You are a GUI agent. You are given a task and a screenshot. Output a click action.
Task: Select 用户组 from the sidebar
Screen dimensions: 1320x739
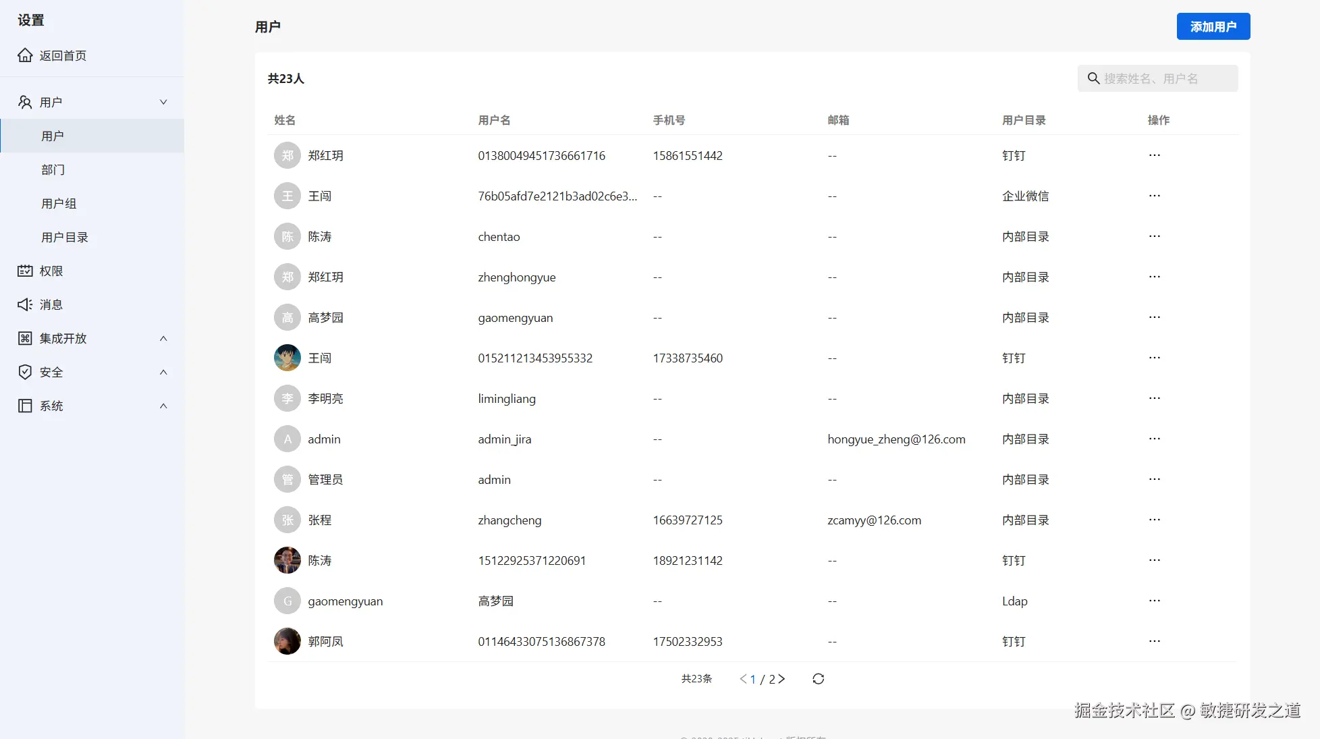pos(59,203)
